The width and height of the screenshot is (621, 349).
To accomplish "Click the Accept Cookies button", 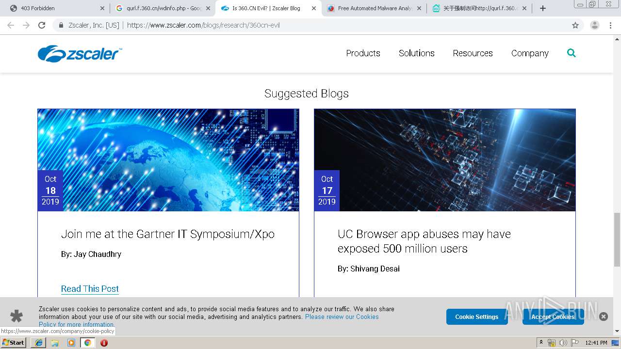I will point(553,317).
